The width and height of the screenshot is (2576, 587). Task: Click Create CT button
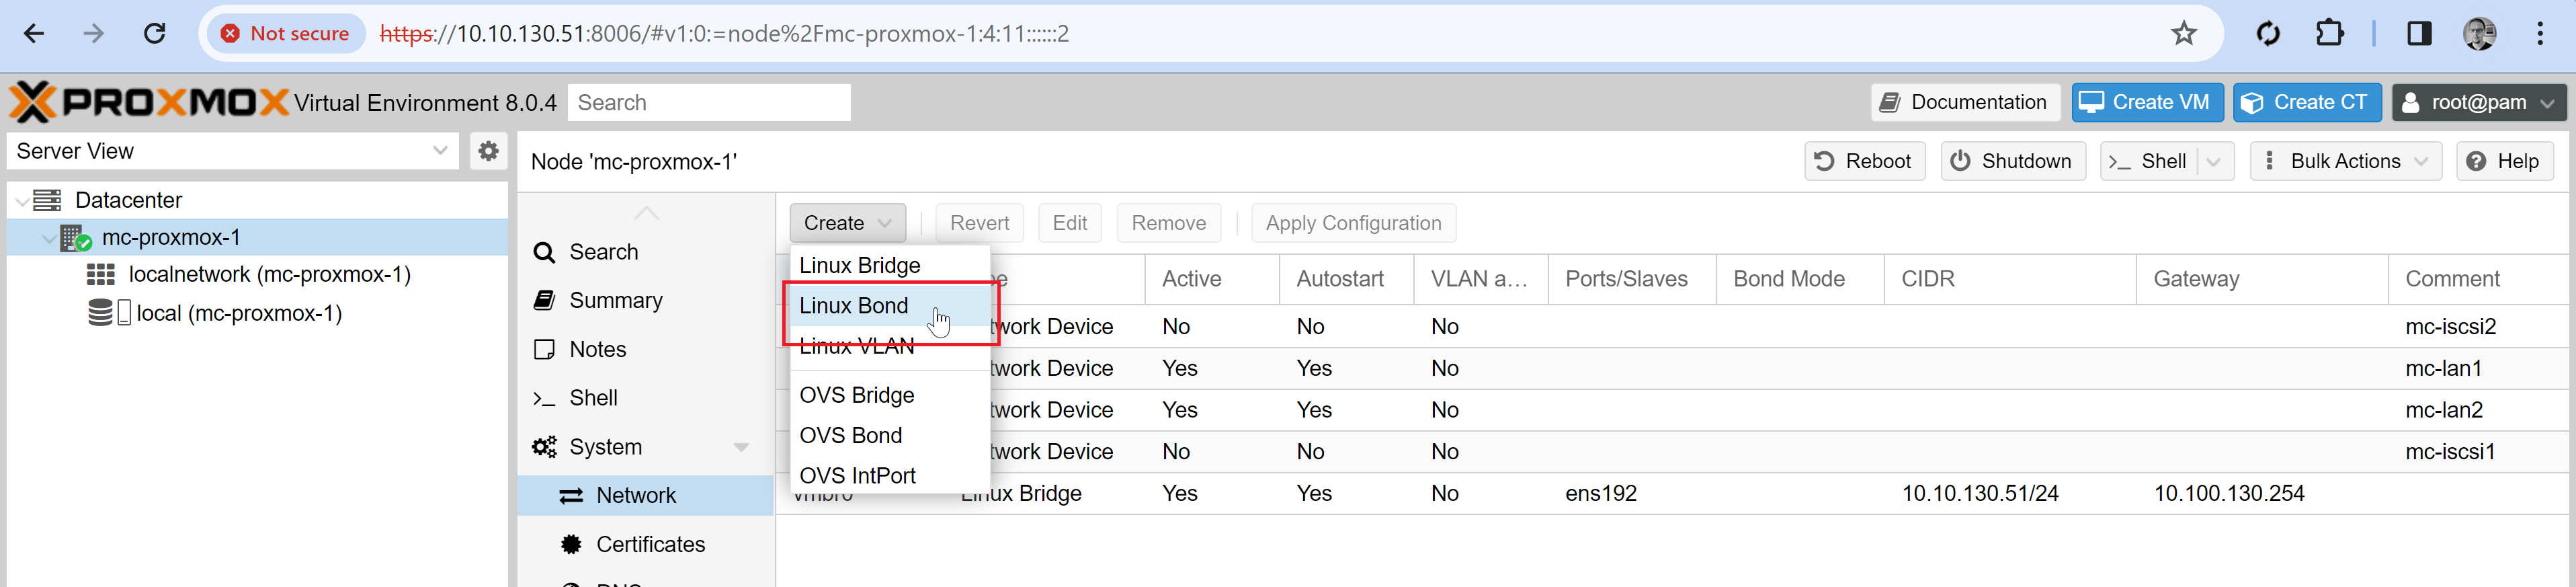pos(2306,102)
